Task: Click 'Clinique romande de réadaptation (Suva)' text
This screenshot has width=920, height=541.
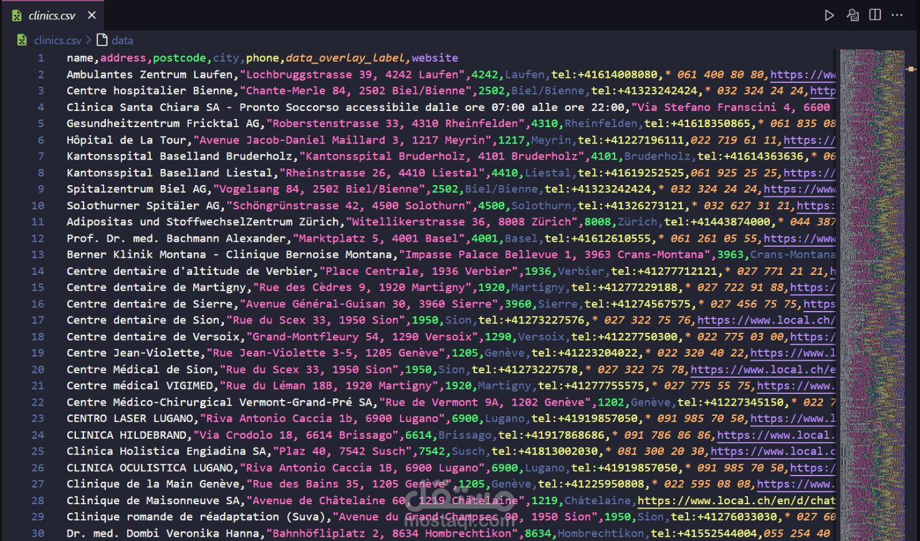Action: point(196,517)
